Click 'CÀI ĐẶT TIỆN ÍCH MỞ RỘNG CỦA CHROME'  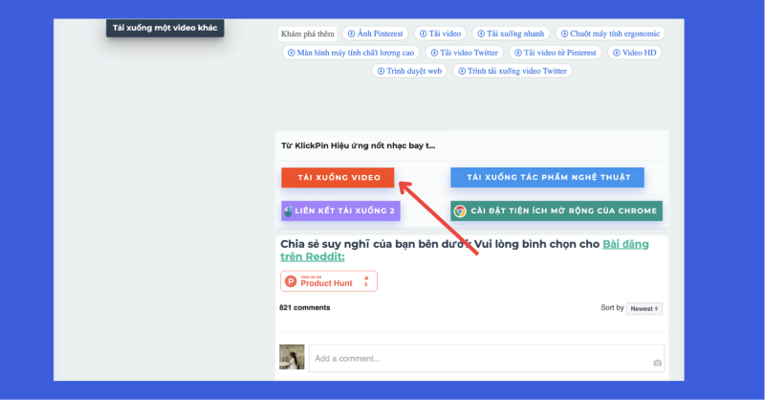[x=557, y=211]
